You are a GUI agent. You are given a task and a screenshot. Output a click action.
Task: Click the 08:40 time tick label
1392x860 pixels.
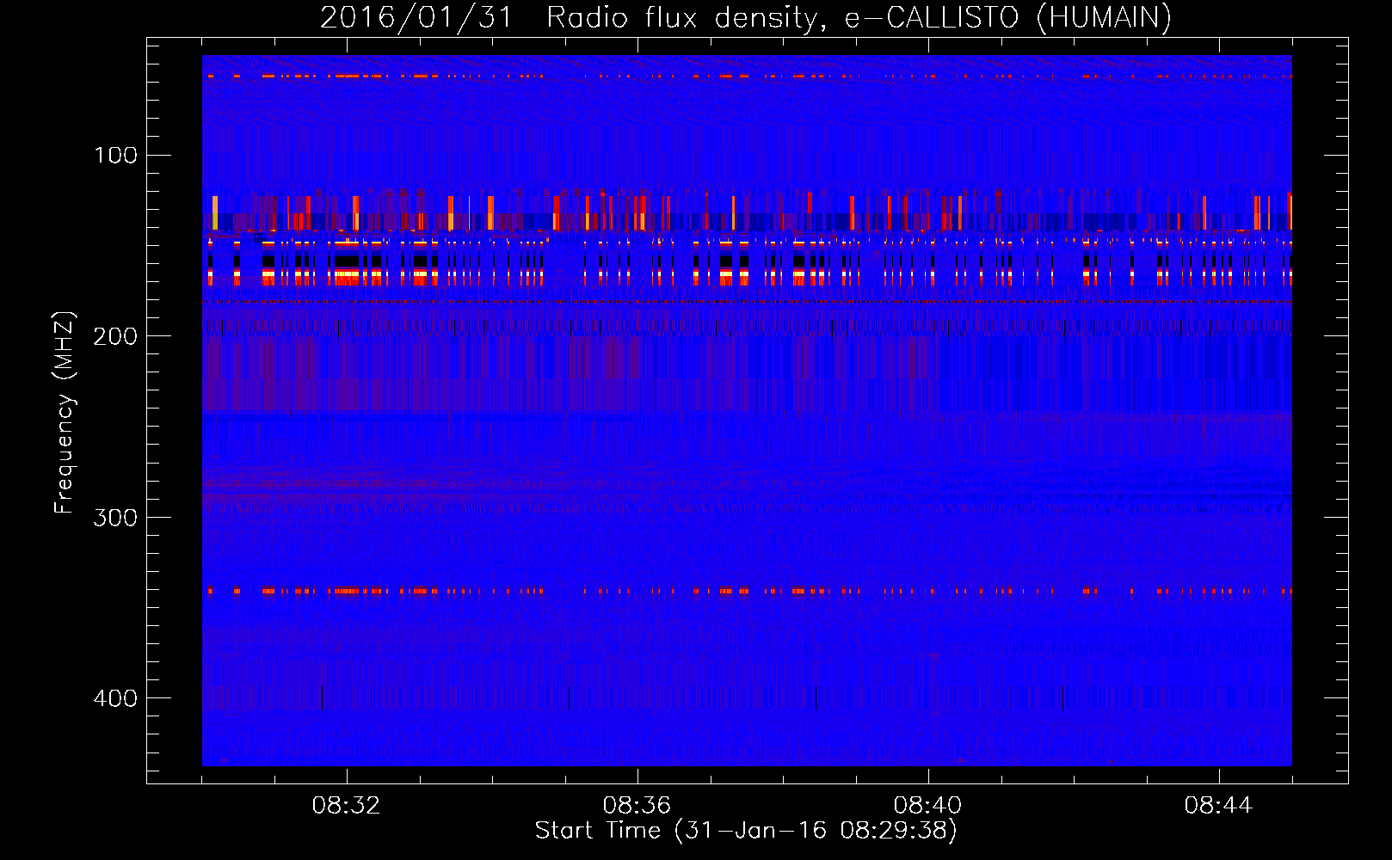(928, 806)
